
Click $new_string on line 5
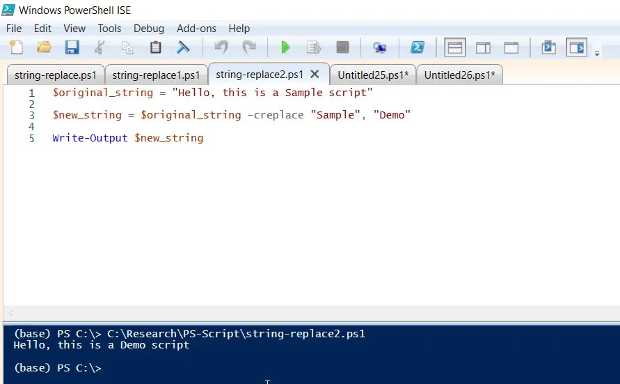pos(169,138)
